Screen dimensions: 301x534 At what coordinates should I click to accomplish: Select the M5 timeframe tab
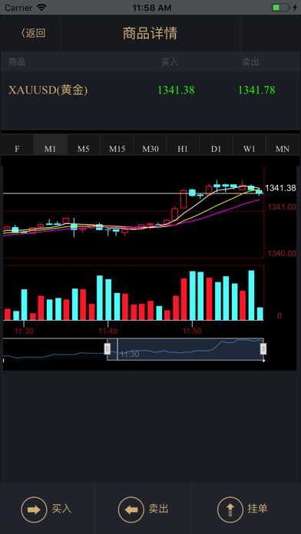84,145
